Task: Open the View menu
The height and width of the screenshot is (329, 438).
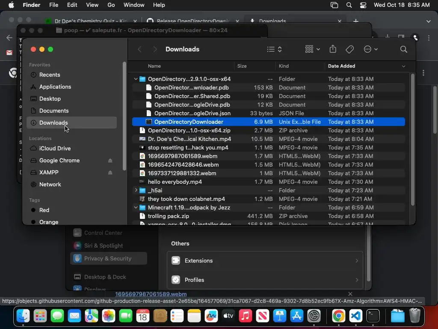Action: [92, 5]
